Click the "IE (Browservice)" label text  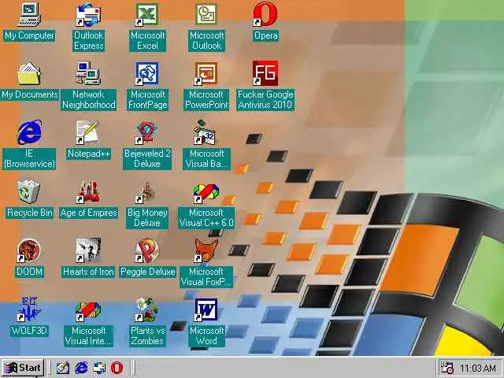click(29, 159)
